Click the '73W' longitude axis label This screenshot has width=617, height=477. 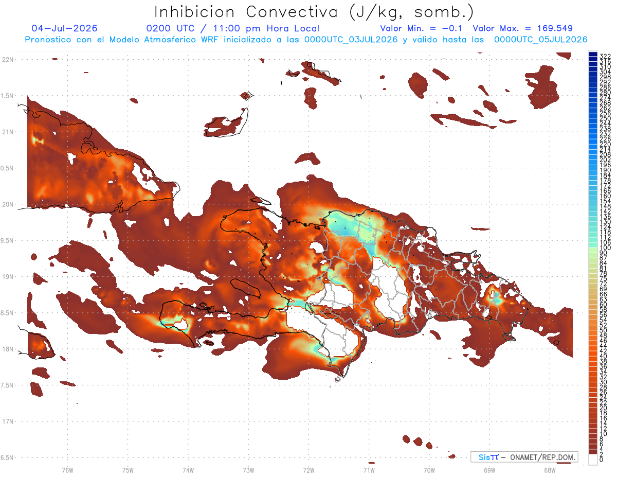(x=248, y=470)
